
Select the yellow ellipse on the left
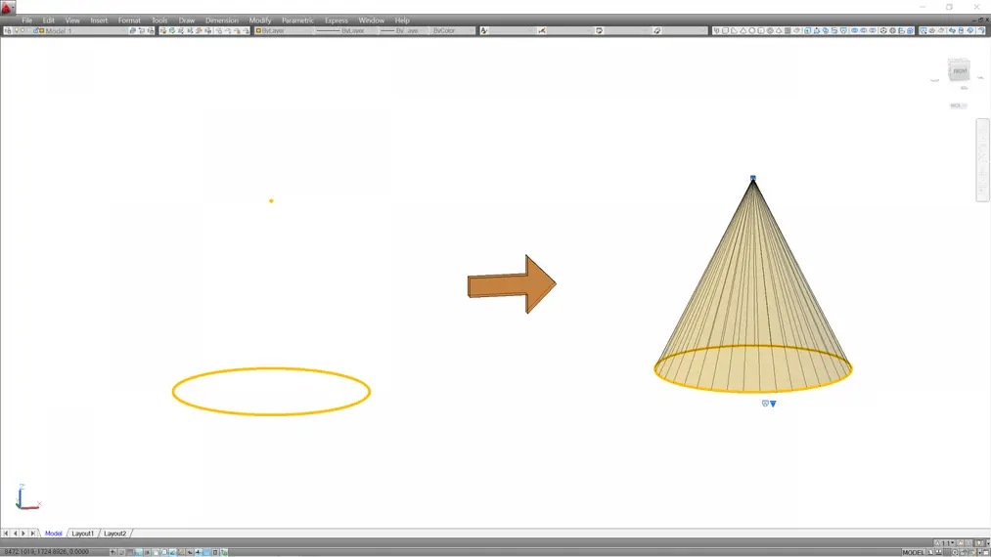pos(271,369)
